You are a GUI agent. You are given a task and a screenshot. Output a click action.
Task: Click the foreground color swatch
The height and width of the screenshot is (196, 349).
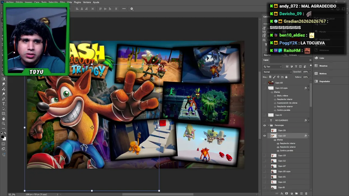pos(2,137)
